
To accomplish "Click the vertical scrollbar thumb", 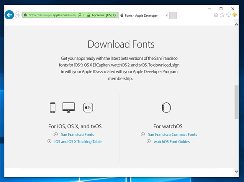I will 236,102.
